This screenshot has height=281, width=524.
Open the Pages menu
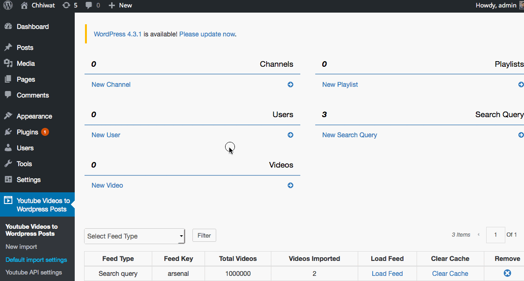pyautogui.click(x=26, y=79)
